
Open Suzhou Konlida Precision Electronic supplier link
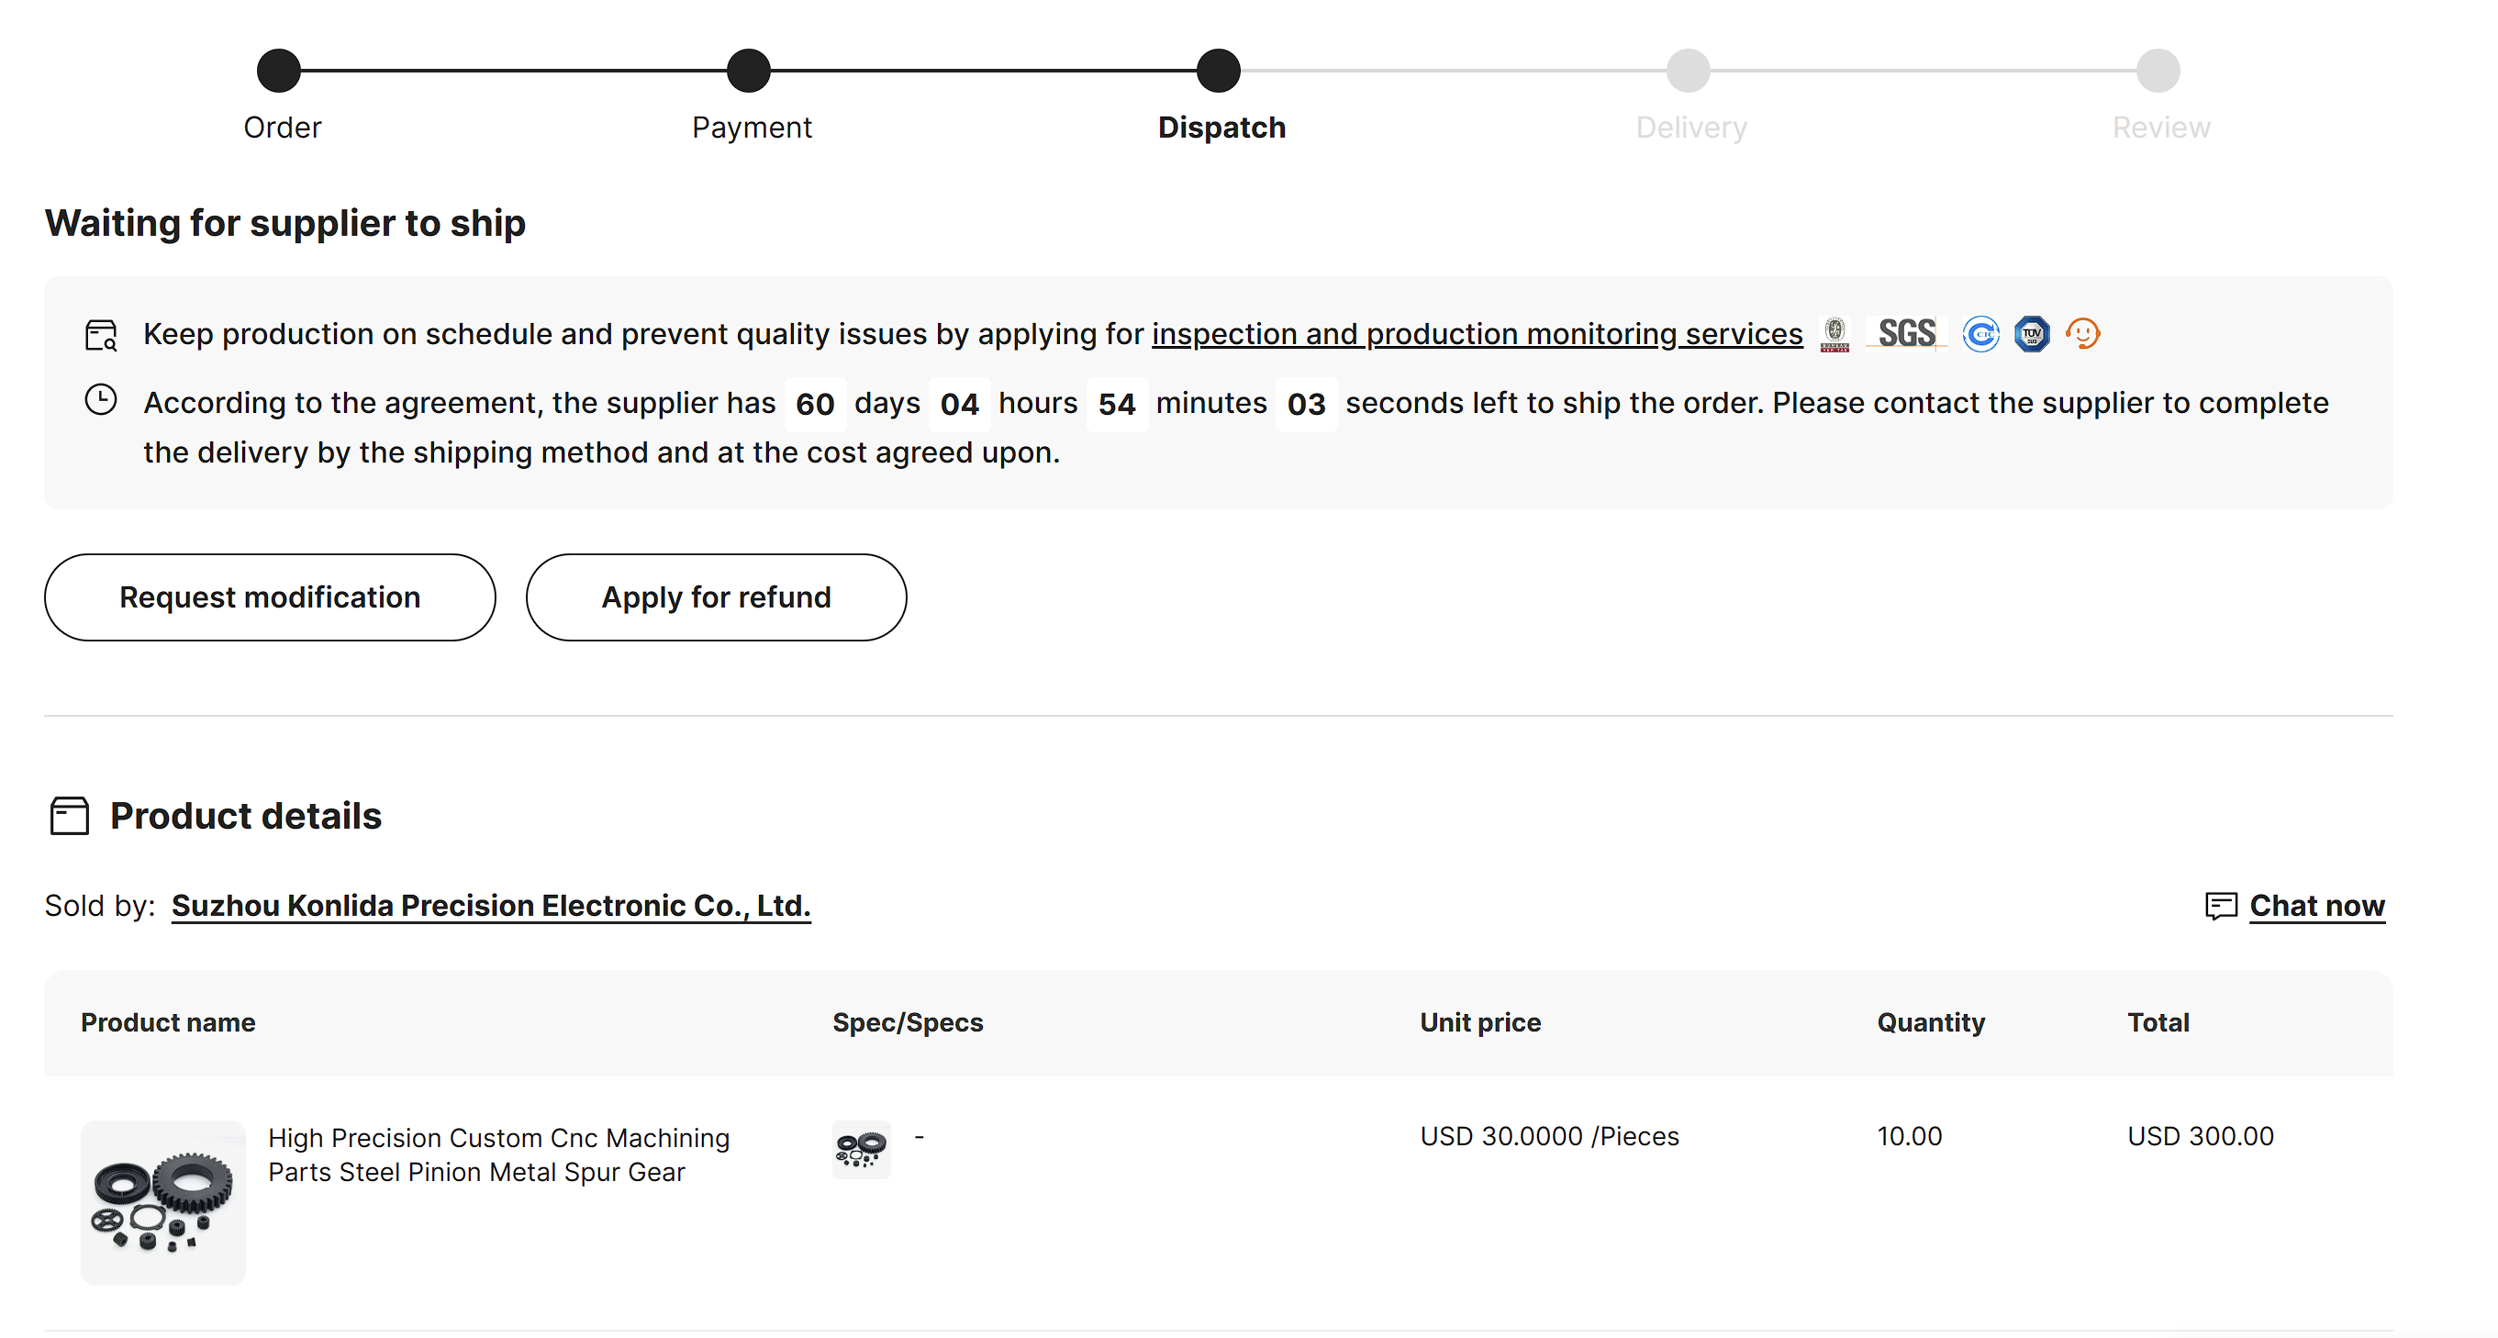click(491, 905)
